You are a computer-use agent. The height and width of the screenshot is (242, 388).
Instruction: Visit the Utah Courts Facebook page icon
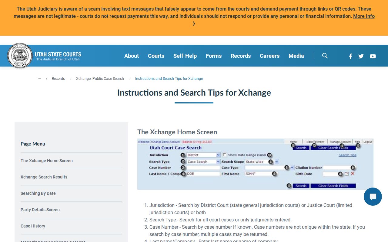[350, 56]
